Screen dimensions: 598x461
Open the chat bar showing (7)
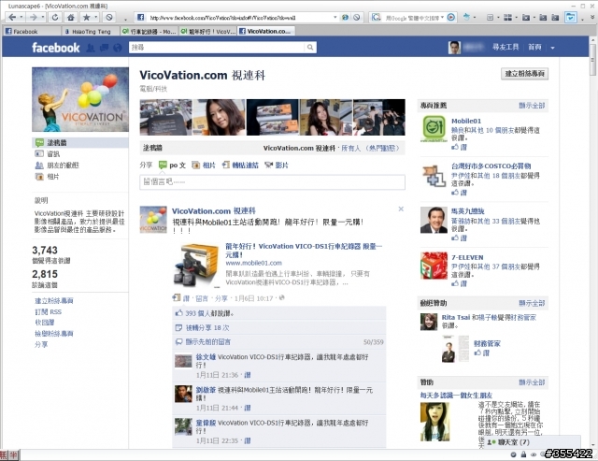(x=531, y=442)
